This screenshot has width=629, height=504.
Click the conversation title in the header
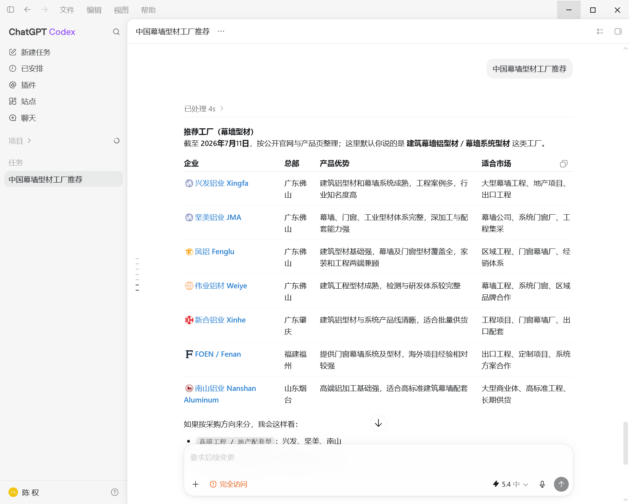tap(173, 31)
